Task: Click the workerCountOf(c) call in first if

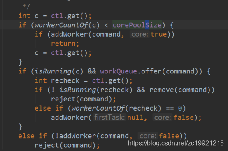Action: [67, 25]
